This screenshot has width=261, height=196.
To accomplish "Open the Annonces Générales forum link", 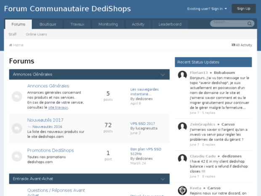I will pyautogui.click(x=48, y=86).
